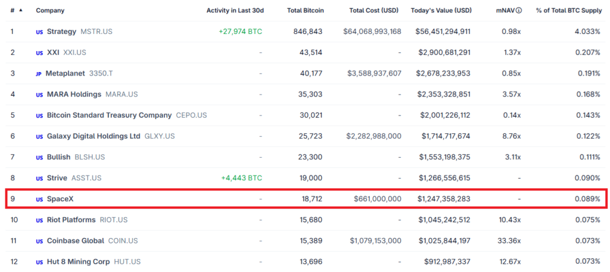Click the US flag icon beside SpaceX
The height and width of the screenshot is (272, 610).
39,199
